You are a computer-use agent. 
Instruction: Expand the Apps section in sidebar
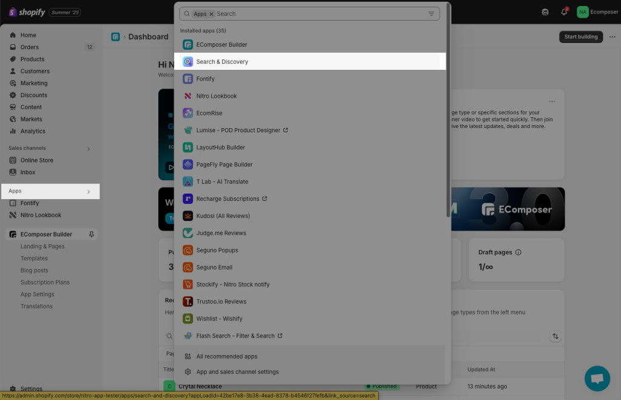[x=89, y=191]
